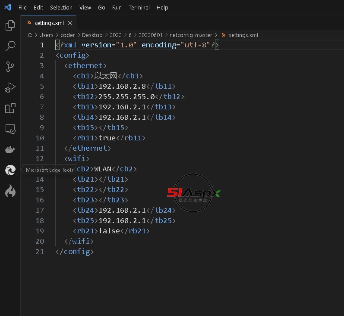Click the false value in rb21
344x316 pixels.
[x=109, y=231]
